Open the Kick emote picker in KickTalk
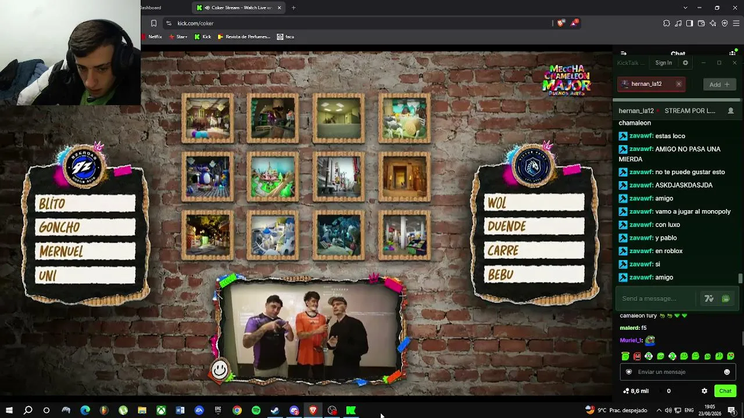Screen dimensions: 744x418 click(725, 298)
